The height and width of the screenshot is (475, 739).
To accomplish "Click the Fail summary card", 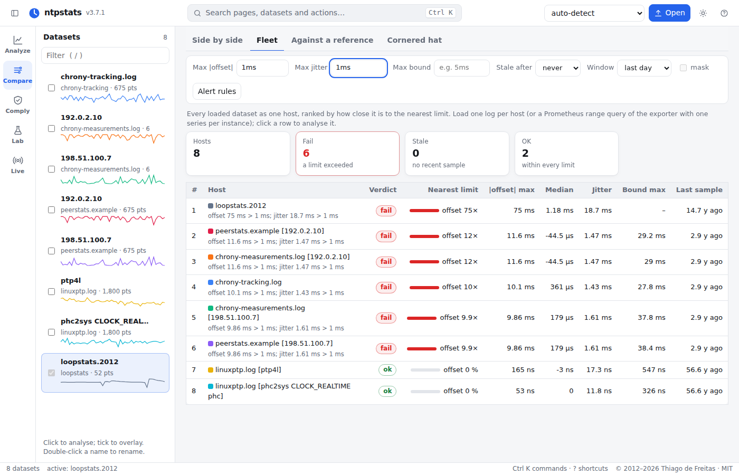I will (347, 154).
